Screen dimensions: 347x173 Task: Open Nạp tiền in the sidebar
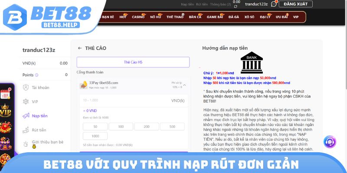(x=39, y=116)
